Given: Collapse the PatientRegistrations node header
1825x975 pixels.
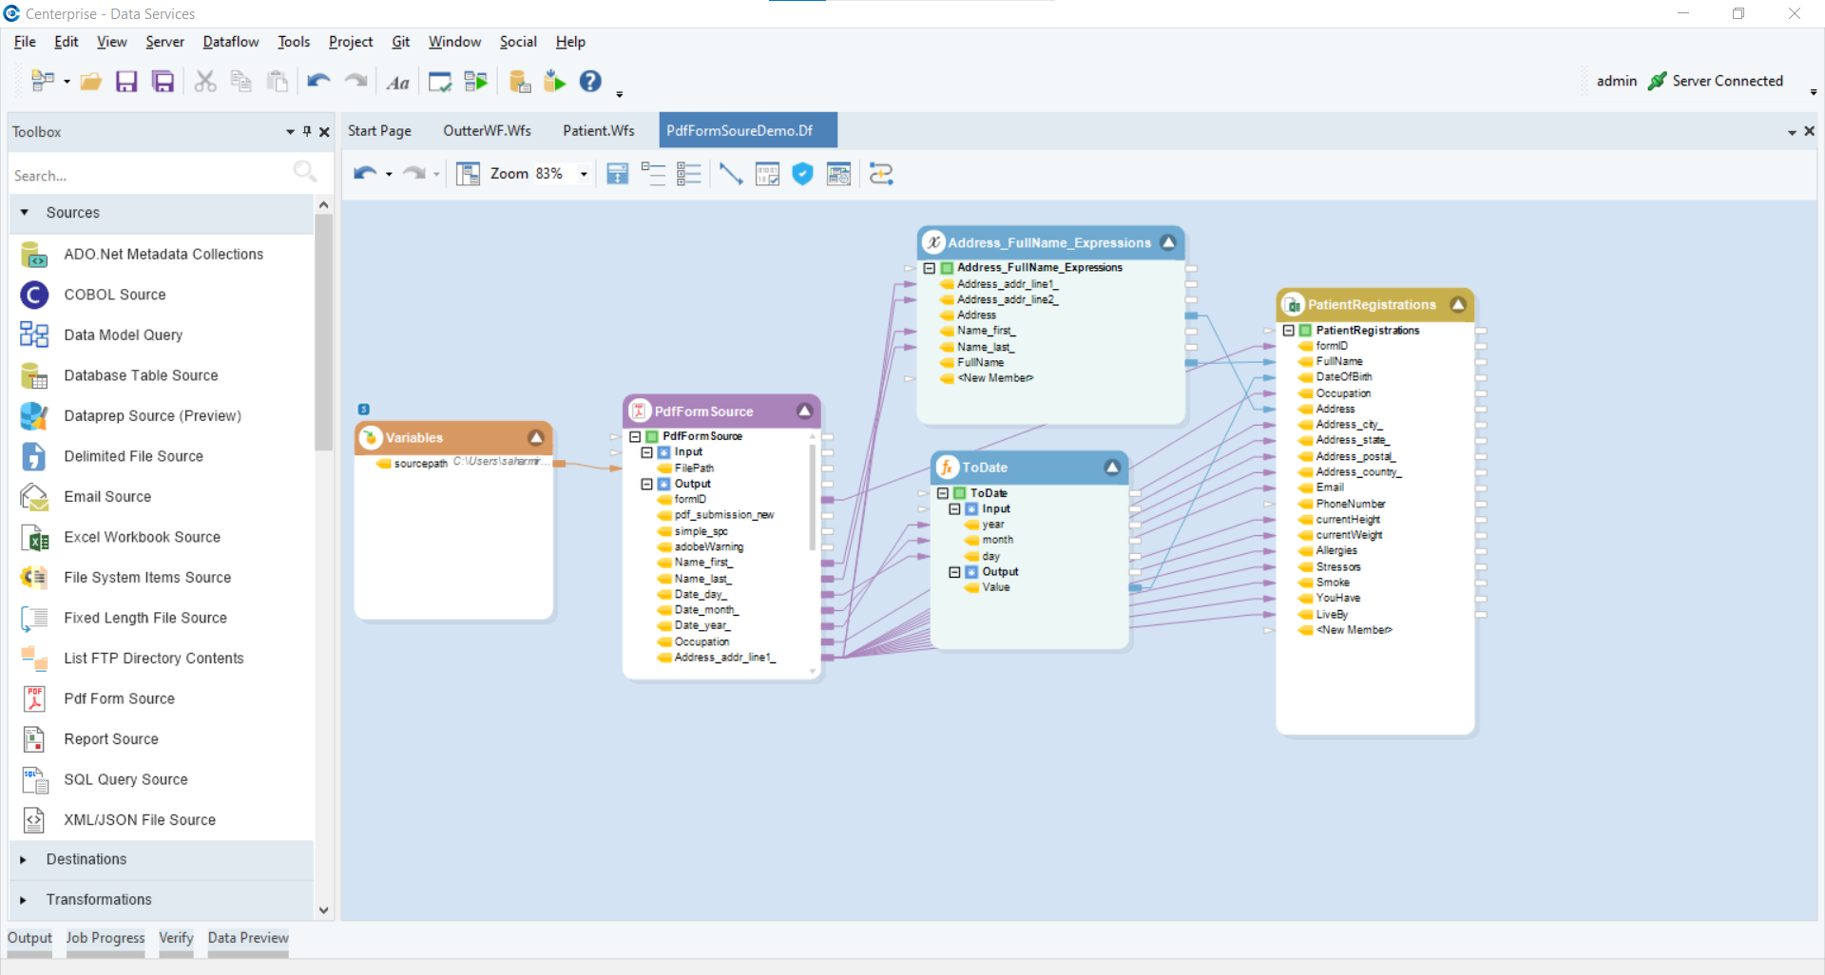Looking at the screenshot, I should [x=1458, y=304].
